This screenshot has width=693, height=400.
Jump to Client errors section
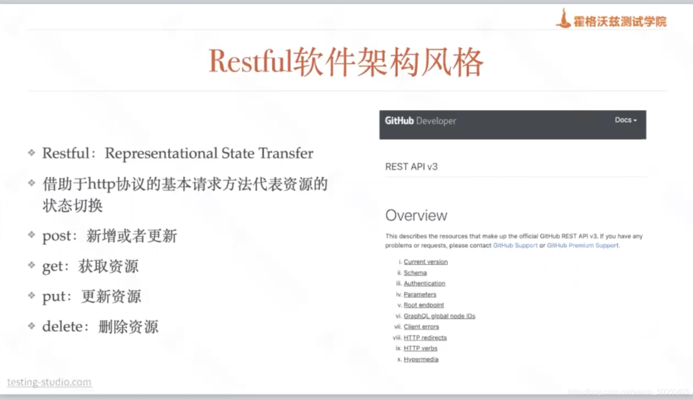click(x=421, y=327)
